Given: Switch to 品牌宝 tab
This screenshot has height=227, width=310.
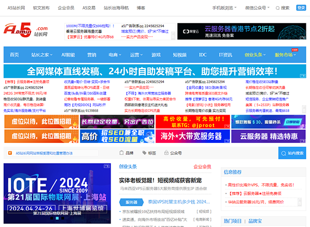Looking at the screenshot, I should pos(255,221).
